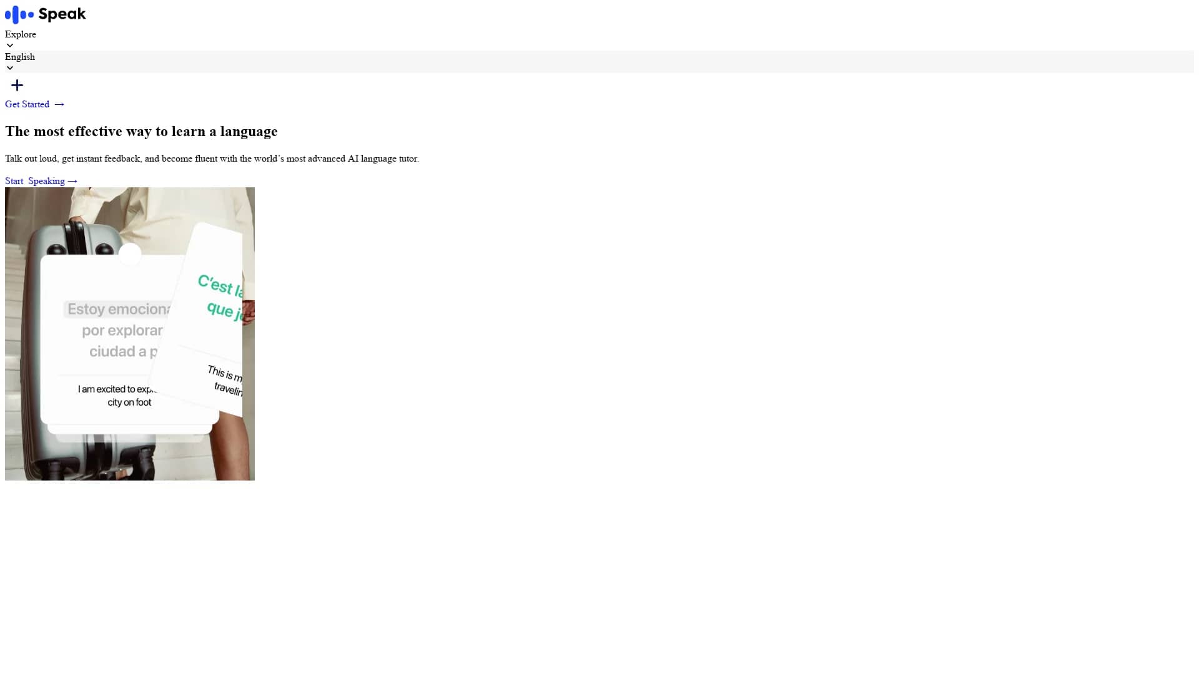Click the 'Talk out loud, get instant feedback' paragraph

pos(212,159)
